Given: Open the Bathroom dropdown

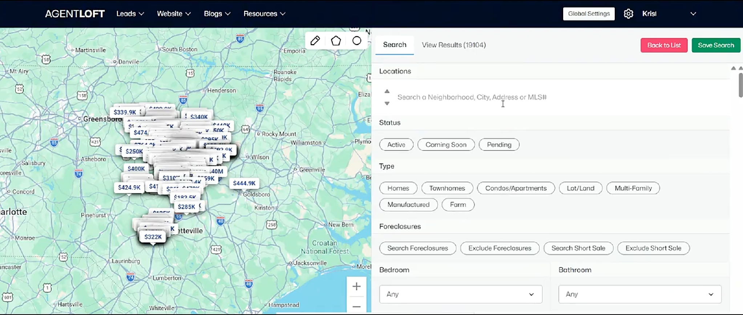Looking at the screenshot, I should click(x=640, y=294).
